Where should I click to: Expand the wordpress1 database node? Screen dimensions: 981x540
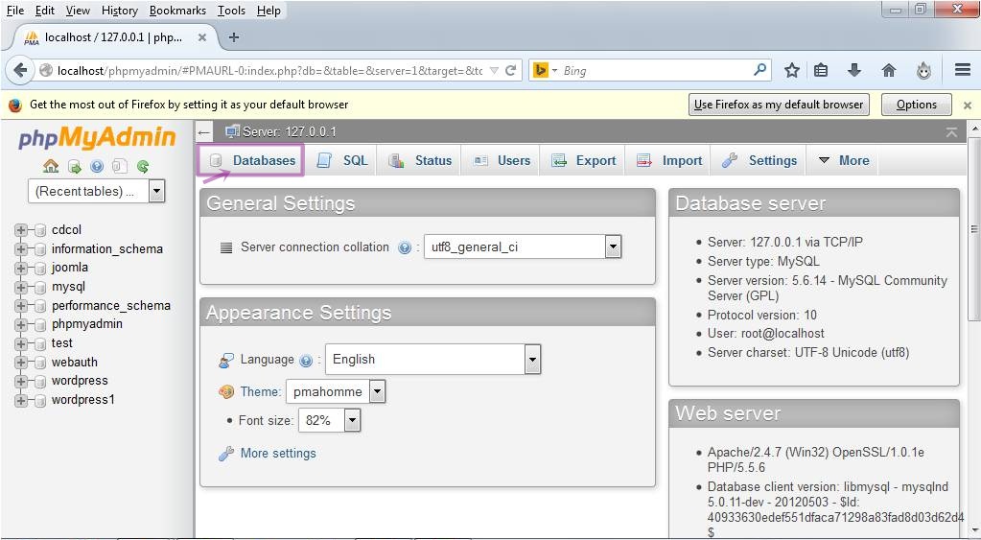point(21,400)
